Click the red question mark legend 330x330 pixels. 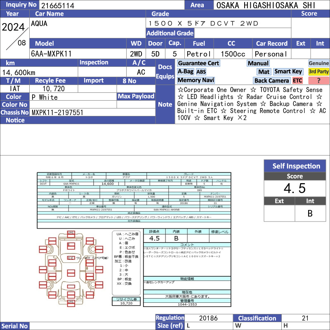pos(318,80)
